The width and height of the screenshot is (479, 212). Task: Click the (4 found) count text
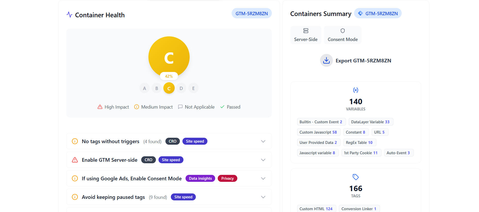point(152,141)
